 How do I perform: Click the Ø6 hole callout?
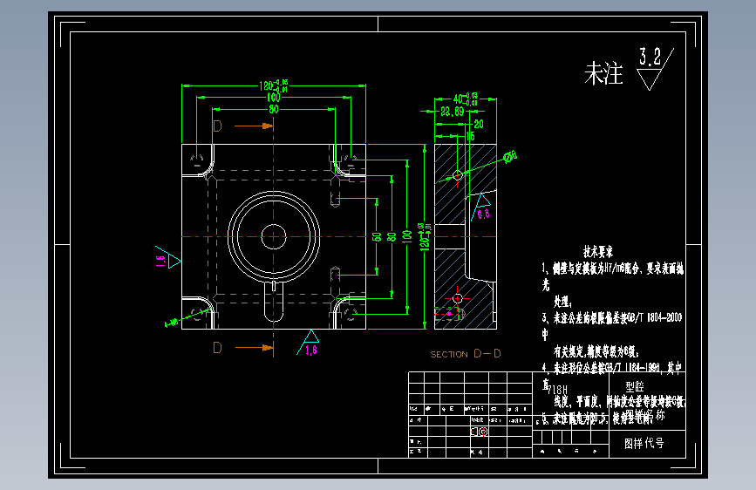click(x=510, y=156)
